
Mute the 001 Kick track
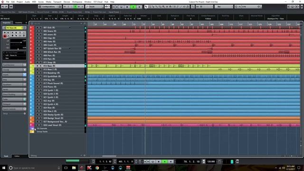pyautogui.click(x=37, y=28)
